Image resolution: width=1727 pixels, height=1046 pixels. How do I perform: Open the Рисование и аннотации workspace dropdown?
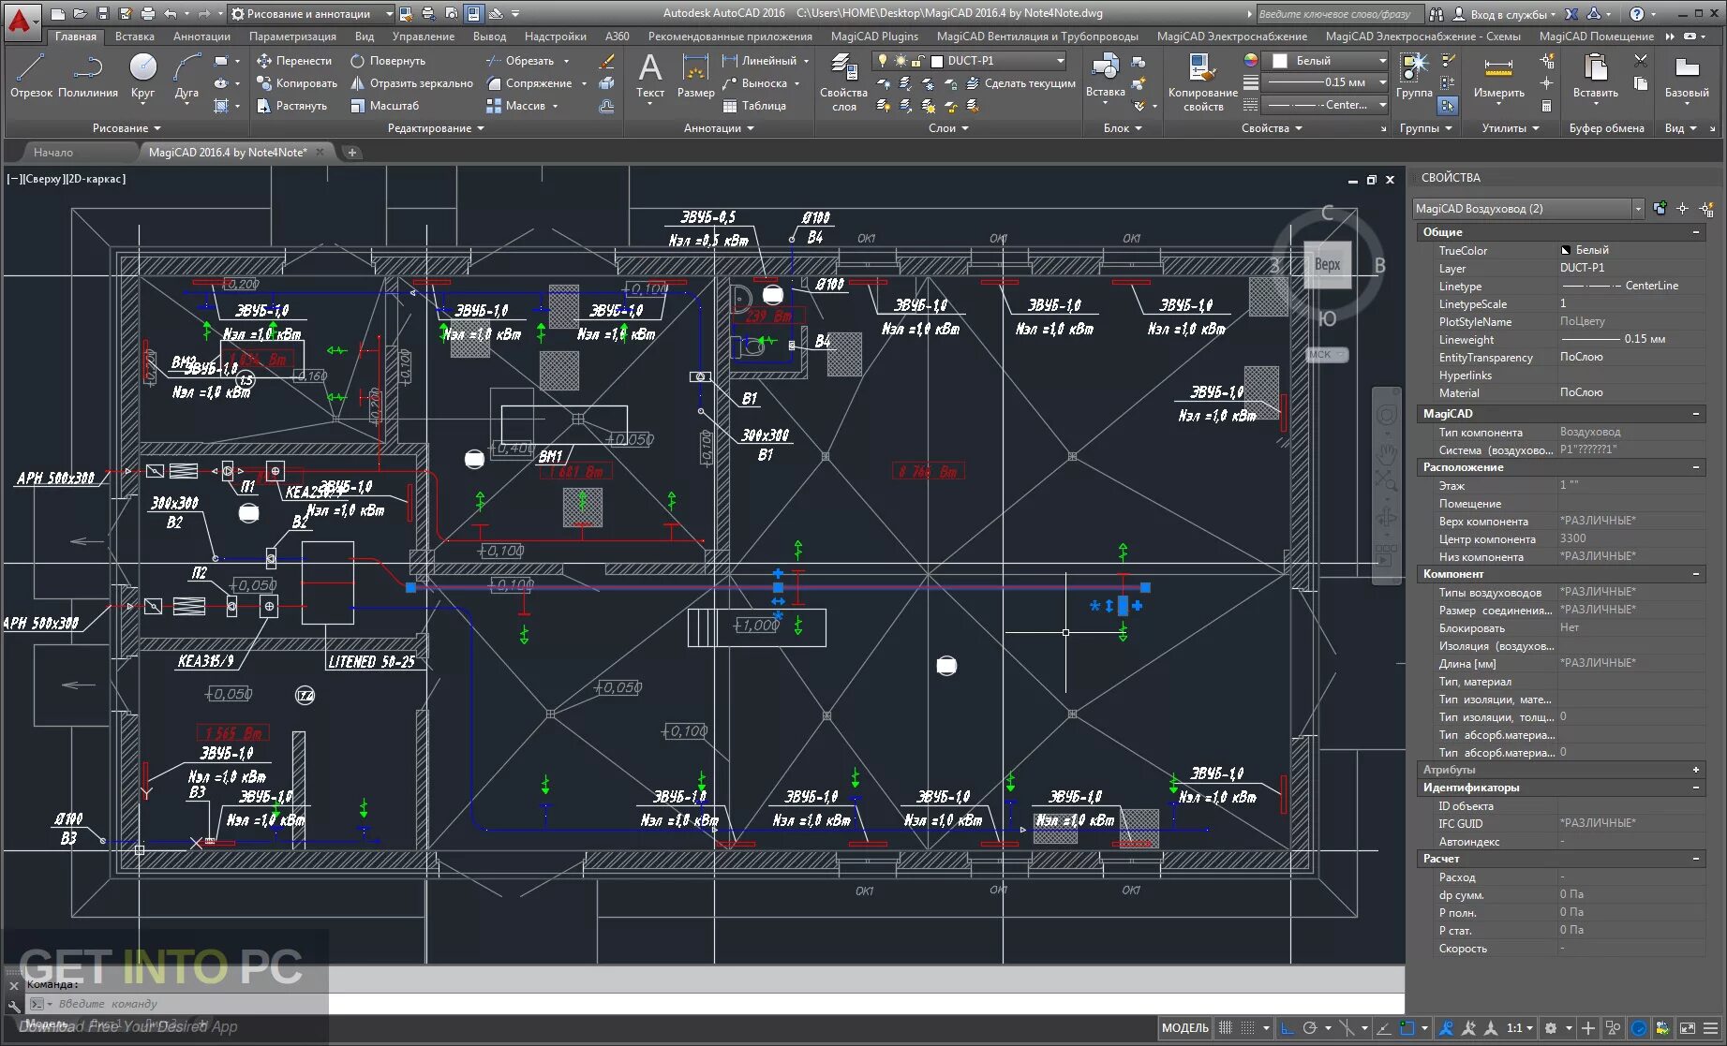(x=312, y=13)
